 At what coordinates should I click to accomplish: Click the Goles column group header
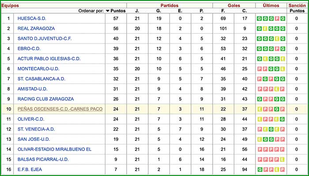[234, 5]
